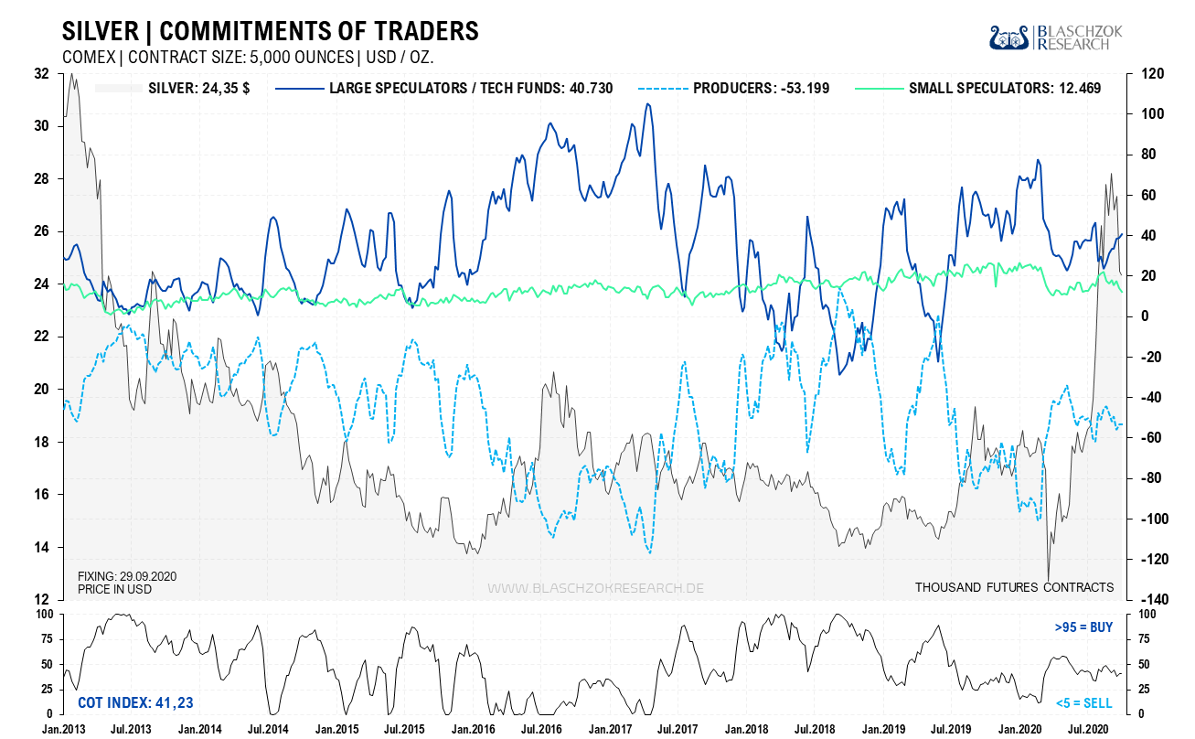Click the Thousand Futures Contracts label
Viewport: 1195px width, 739px height.
coord(1014,587)
